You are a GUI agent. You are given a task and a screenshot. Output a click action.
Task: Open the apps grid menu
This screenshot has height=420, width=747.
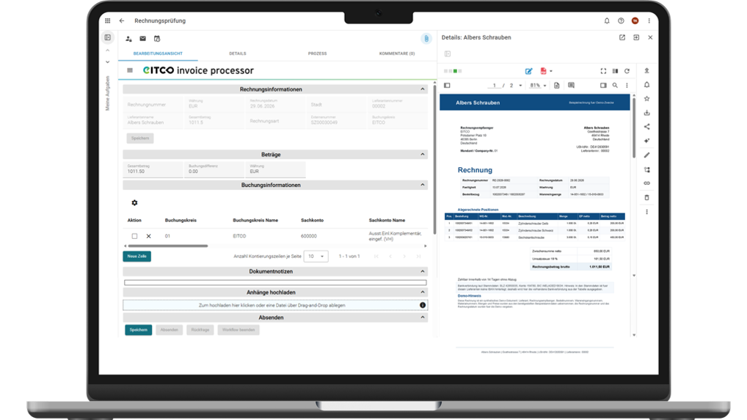(108, 21)
